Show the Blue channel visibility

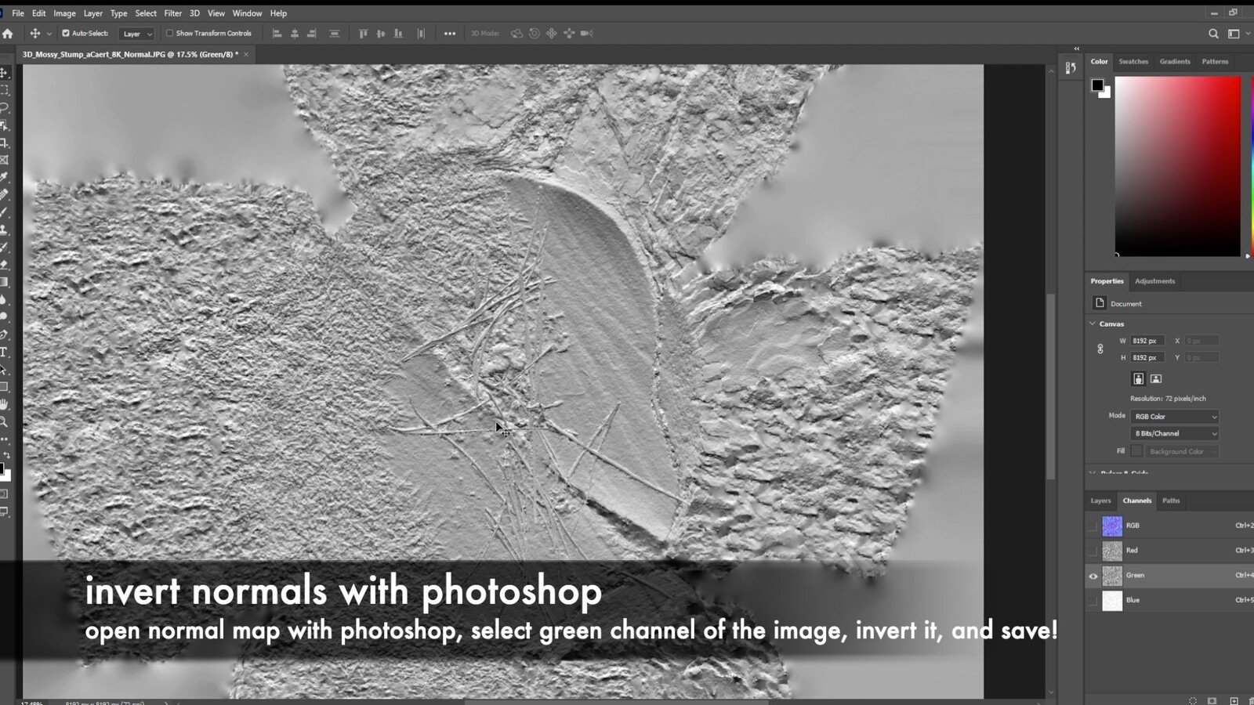pyautogui.click(x=1093, y=601)
